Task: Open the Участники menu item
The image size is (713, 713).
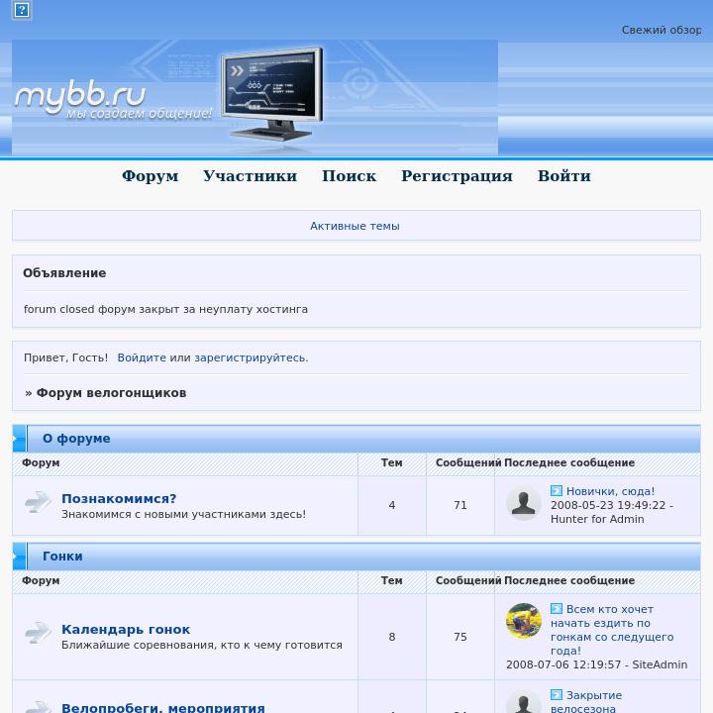Action: (x=251, y=175)
